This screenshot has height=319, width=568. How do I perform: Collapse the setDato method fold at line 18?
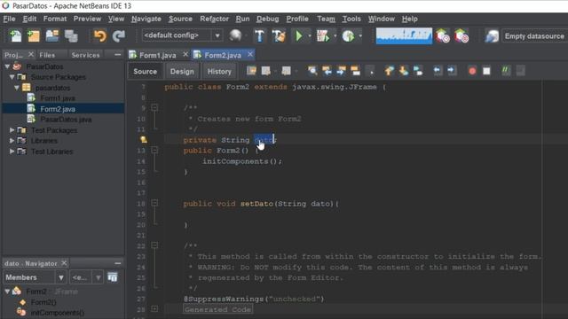click(154, 203)
